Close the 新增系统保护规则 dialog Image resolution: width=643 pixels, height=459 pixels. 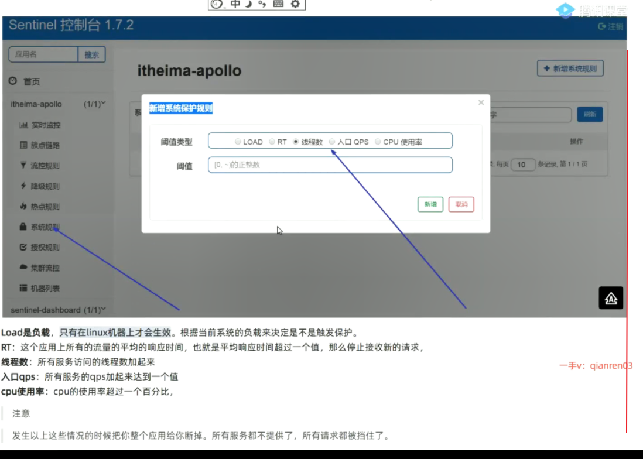pyautogui.click(x=481, y=102)
